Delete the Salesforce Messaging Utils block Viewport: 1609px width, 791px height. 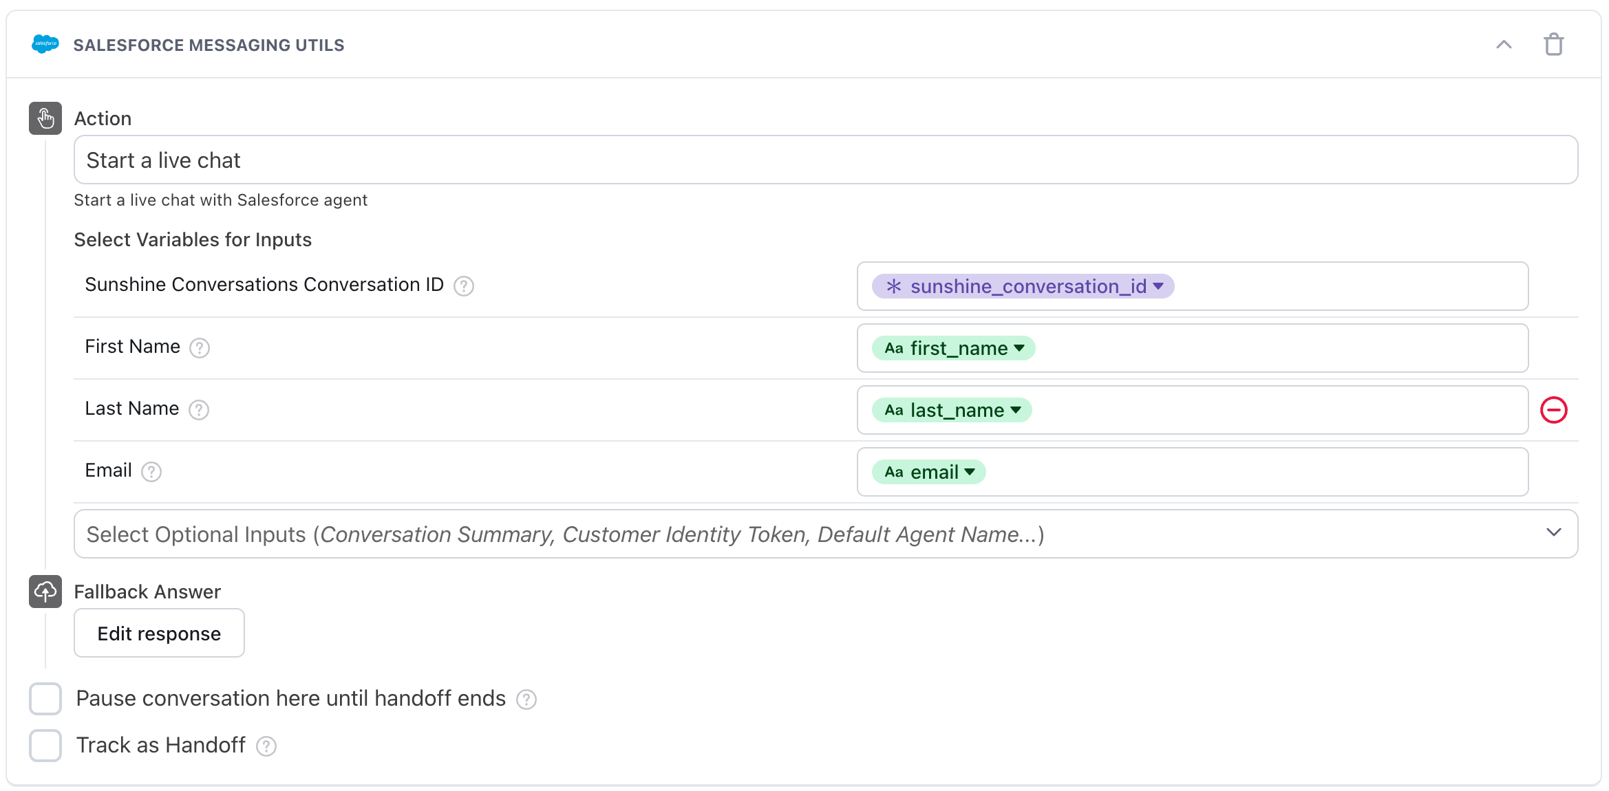click(1554, 44)
